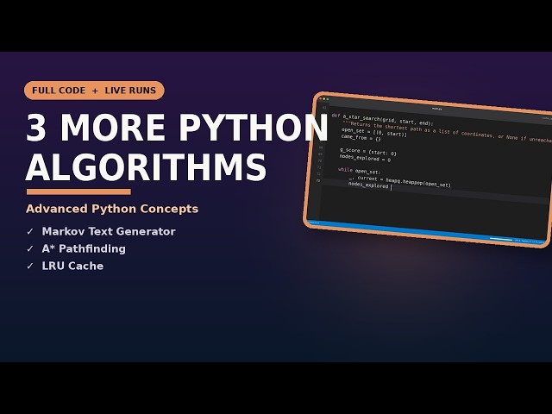Click the A* Pathfinding list item
Viewport: 552px width, 414px height.
click(84, 248)
